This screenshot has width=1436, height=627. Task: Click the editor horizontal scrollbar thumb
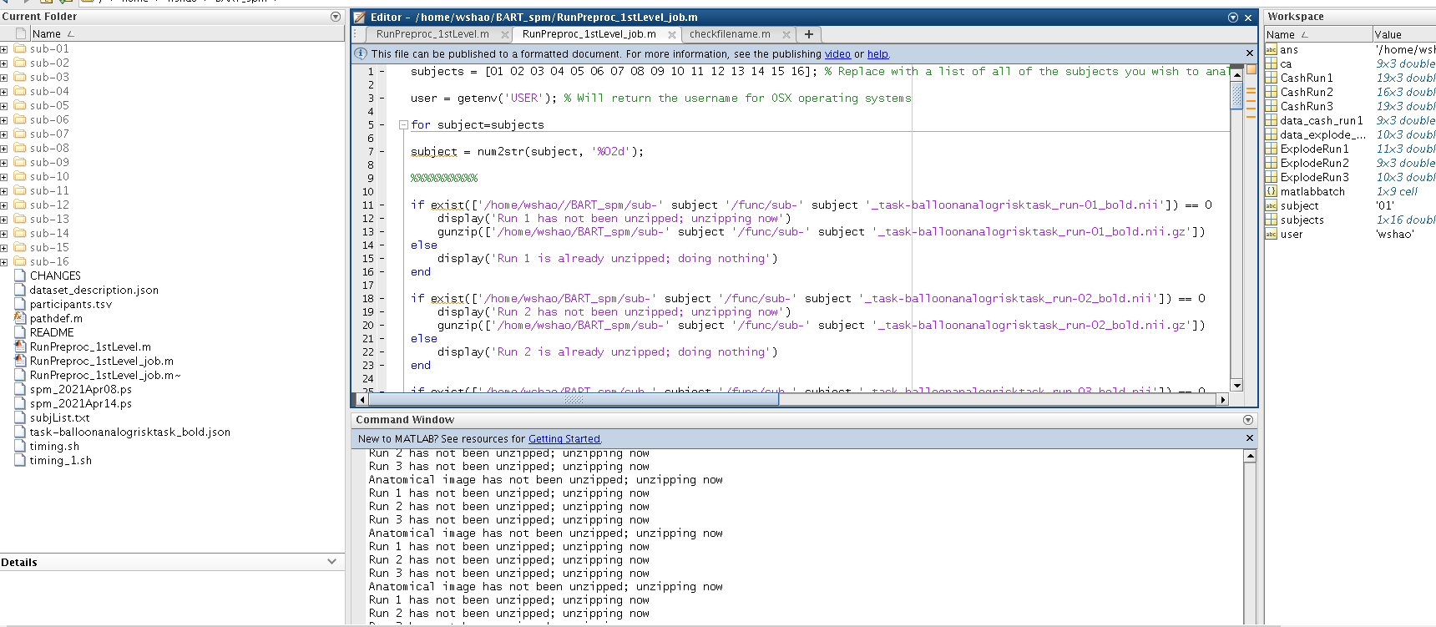[x=574, y=400]
